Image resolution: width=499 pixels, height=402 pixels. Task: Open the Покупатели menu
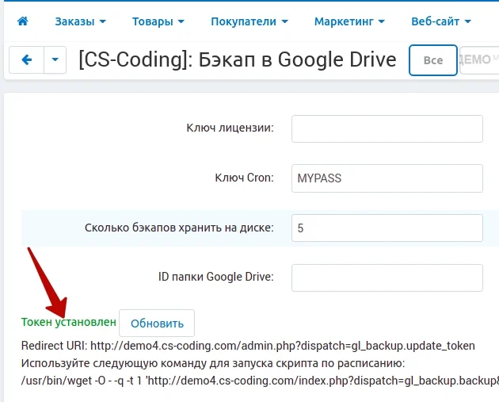pyautogui.click(x=249, y=21)
